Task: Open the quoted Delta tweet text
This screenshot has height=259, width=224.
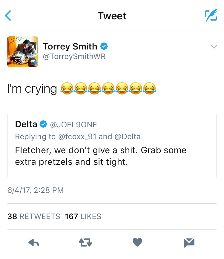Action: (x=101, y=156)
